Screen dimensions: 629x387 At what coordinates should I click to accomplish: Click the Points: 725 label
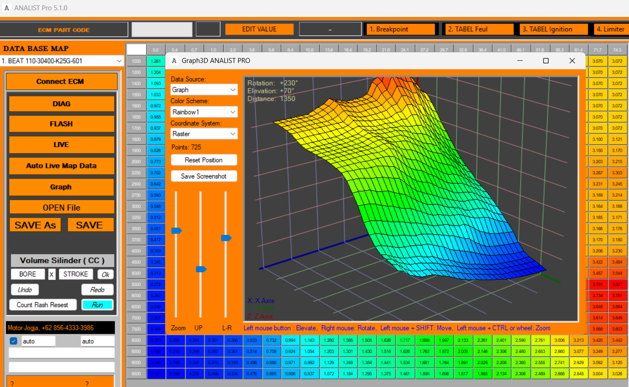pos(186,147)
